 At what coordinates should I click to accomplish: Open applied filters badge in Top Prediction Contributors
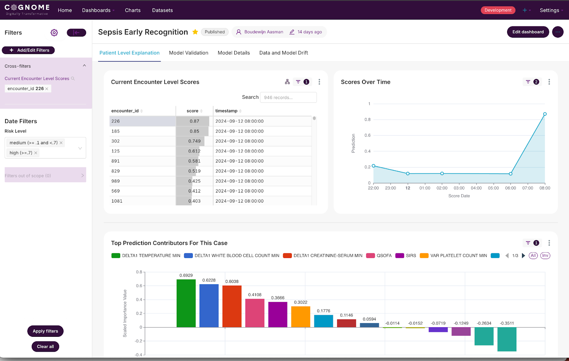point(532,243)
